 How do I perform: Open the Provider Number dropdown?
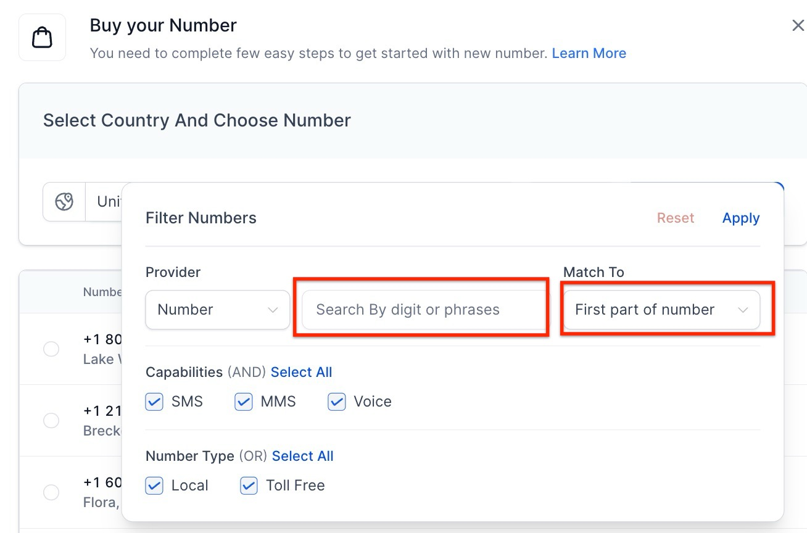[217, 310]
